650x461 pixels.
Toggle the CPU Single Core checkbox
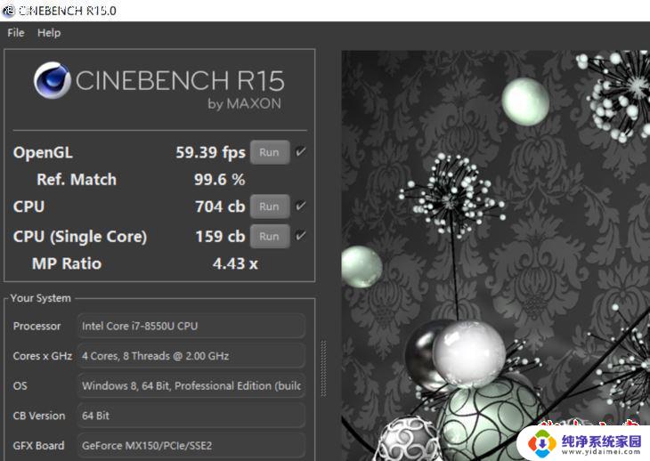point(301,236)
